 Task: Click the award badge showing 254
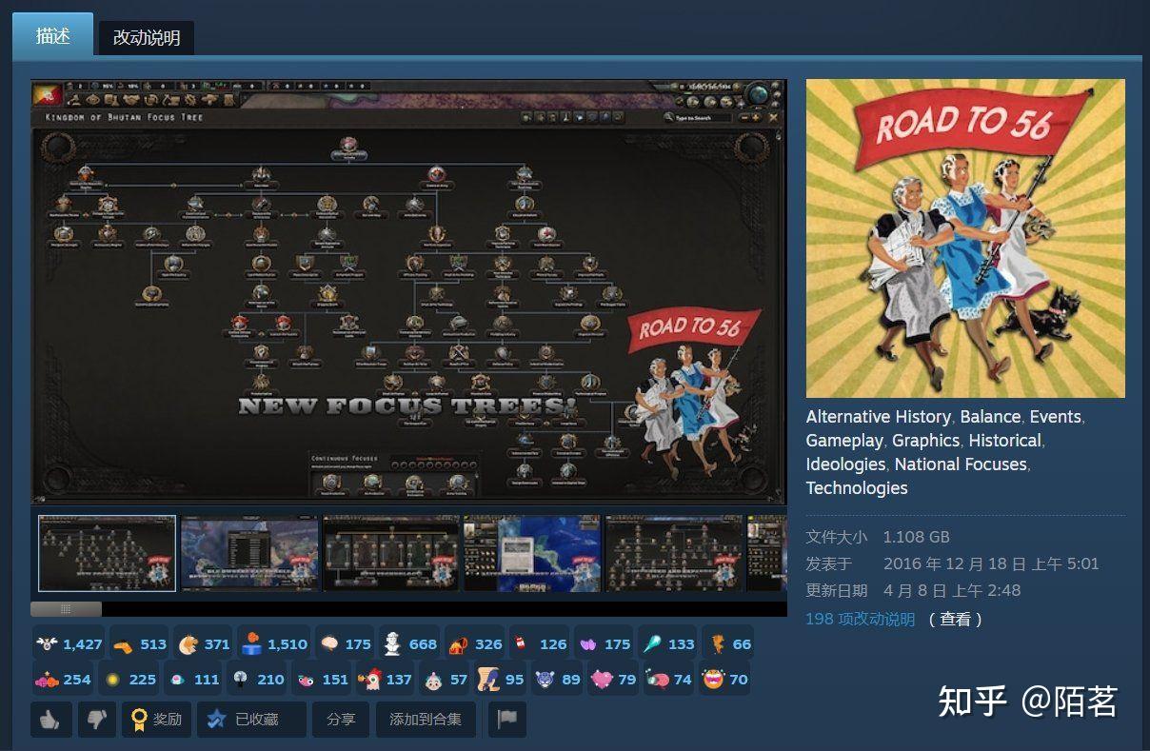[63, 680]
